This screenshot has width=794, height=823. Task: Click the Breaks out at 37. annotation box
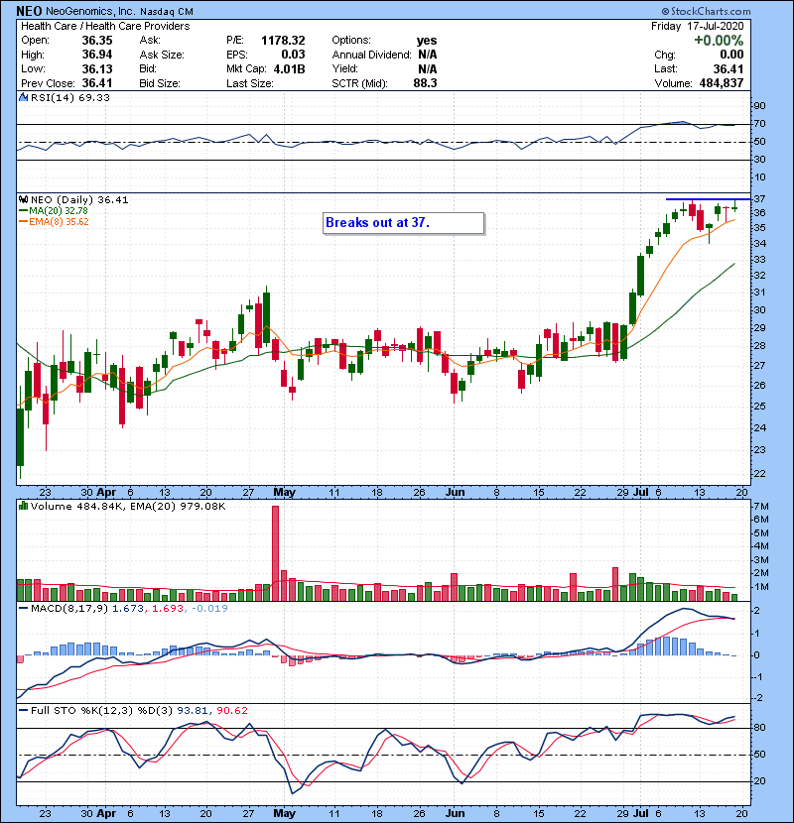click(403, 223)
